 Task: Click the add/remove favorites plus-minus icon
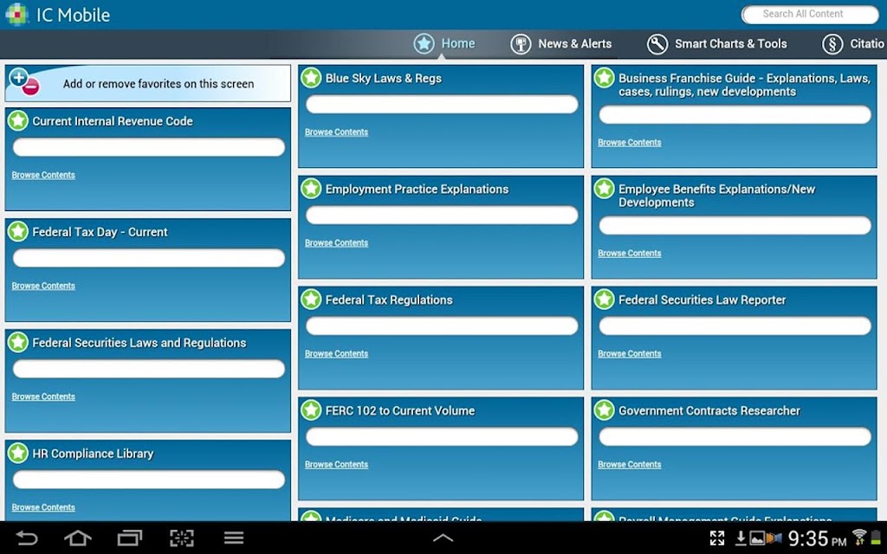coord(24,82)
